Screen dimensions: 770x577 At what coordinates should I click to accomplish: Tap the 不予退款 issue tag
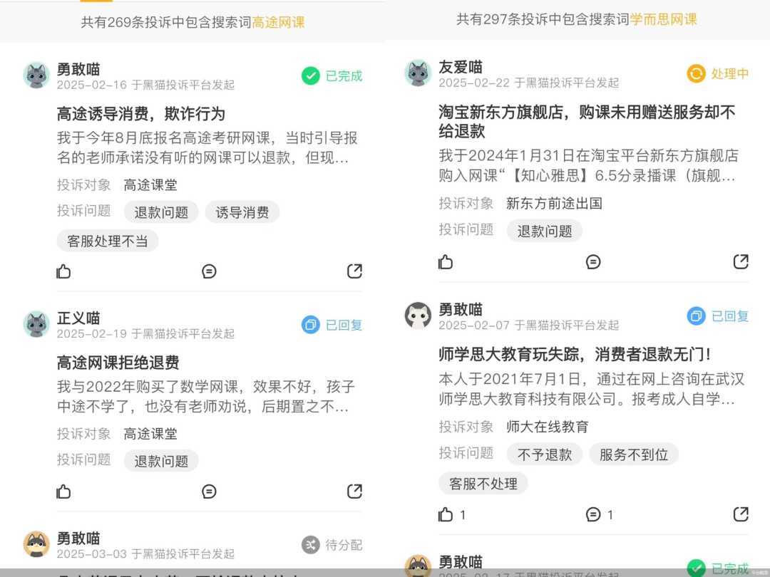coord(545,454)
